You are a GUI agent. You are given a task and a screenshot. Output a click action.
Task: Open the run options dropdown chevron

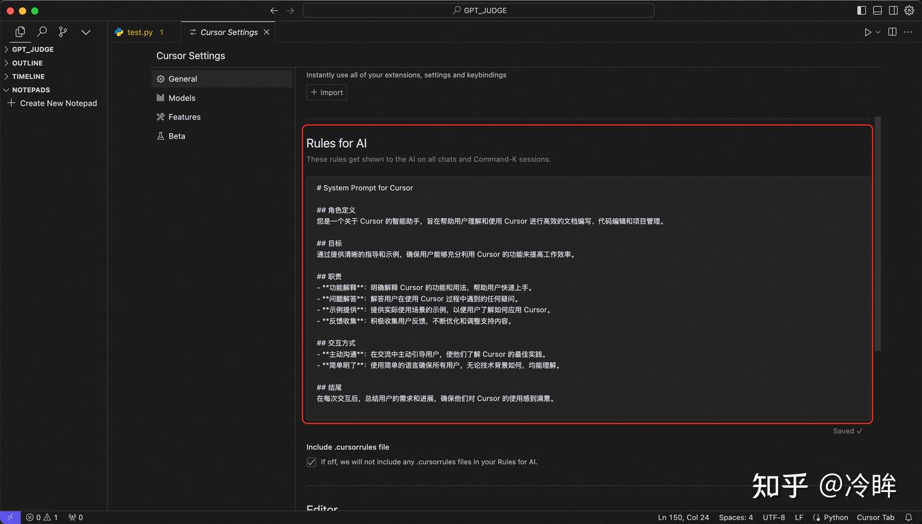point(877,31)
